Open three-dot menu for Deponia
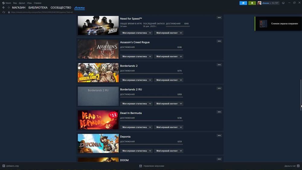This screenshot has height=170, width=302. (219, 135)
